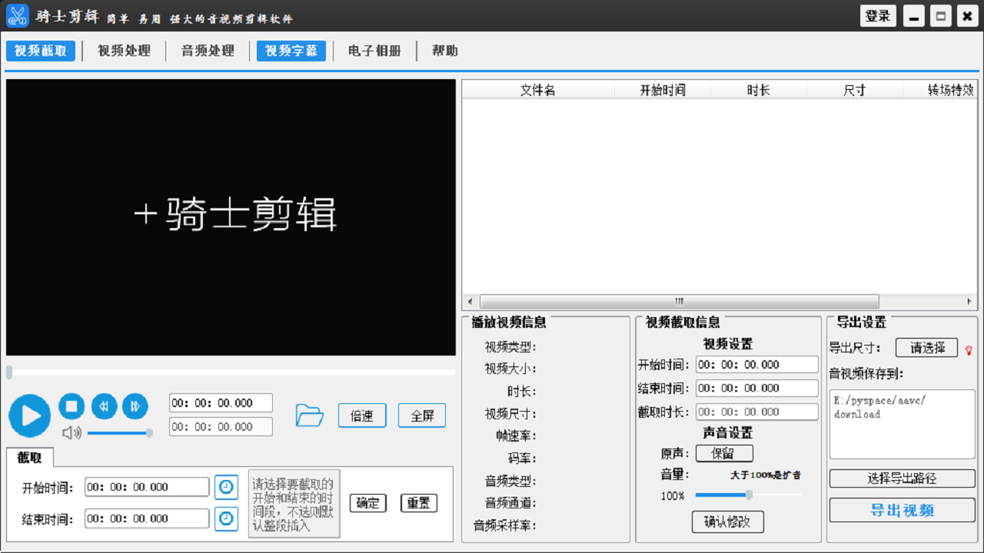The width and height of the screenshot is (984, 553).
Task: Toggle 原声 between 保留 and remove
Action: (x=723, y=453)
